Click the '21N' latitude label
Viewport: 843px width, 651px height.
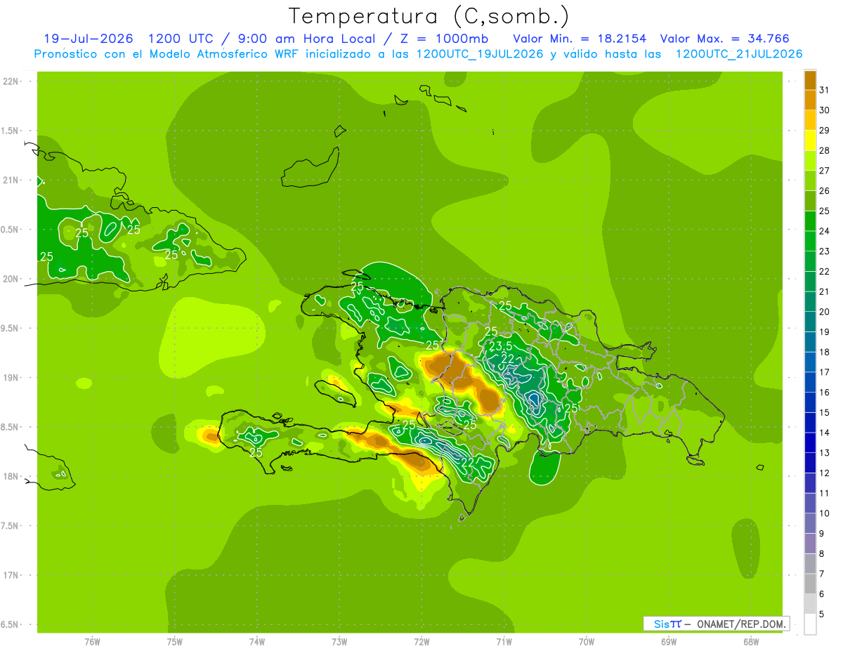coord(10,180)
